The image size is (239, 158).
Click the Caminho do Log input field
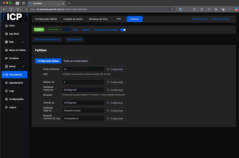83,118
